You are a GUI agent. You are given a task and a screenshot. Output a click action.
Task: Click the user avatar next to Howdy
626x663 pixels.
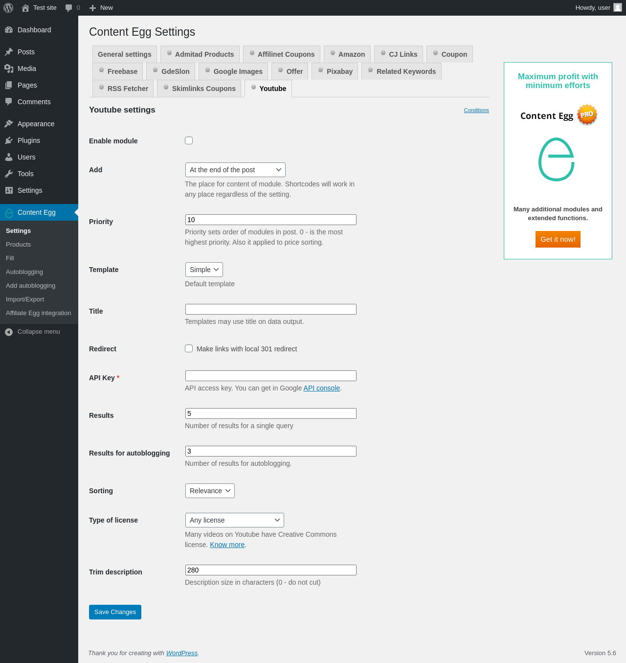618,7
